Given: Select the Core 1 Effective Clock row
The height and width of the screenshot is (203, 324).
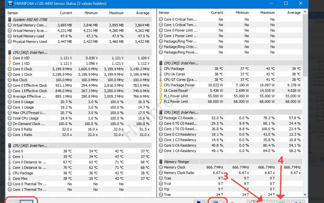Looking at the screenshot, I should [x=79, y=91].
